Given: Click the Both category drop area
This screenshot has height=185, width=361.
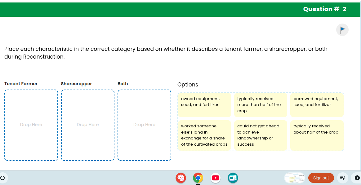Looking at the screenshot, I should (144, 125).
